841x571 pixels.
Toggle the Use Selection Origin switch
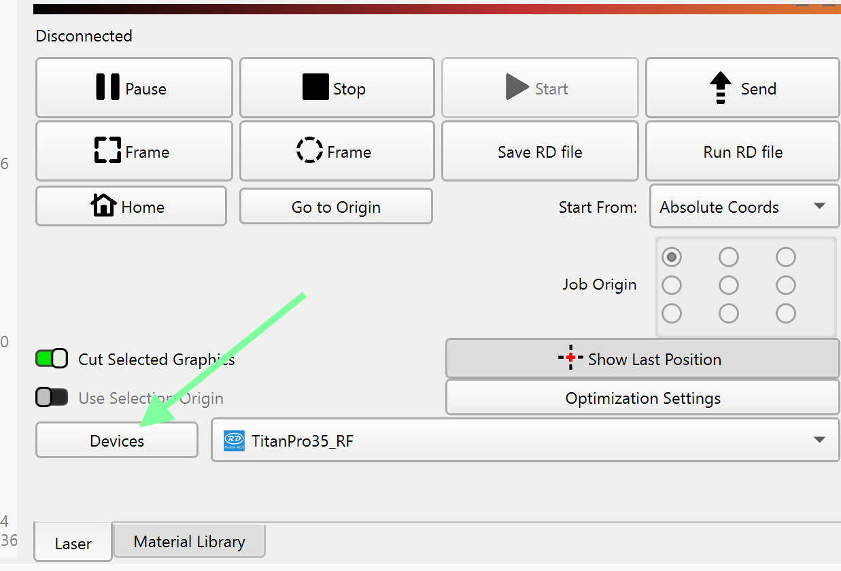52,398
